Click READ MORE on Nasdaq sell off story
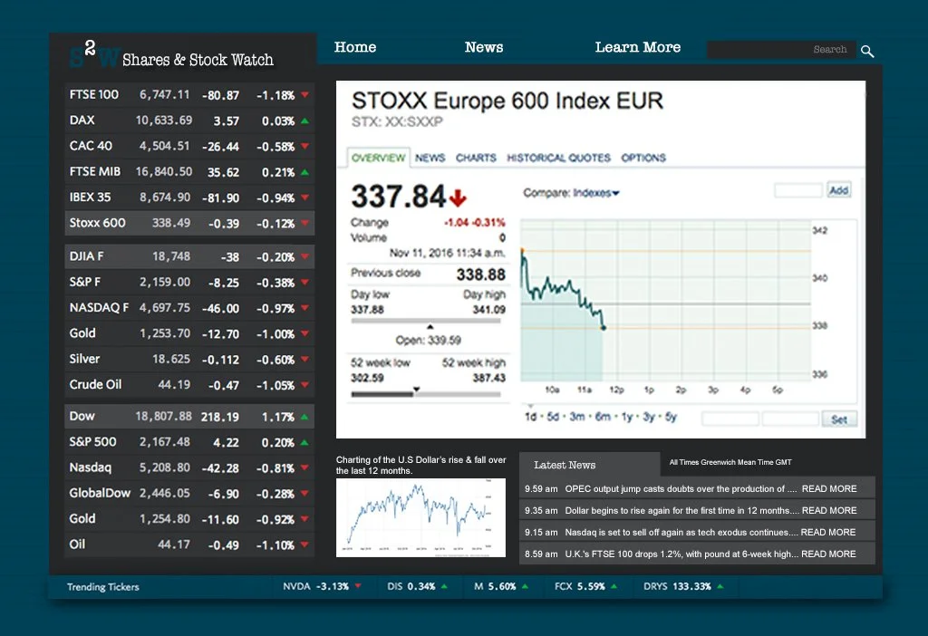 pyautogui.click(x=828, y=532)
